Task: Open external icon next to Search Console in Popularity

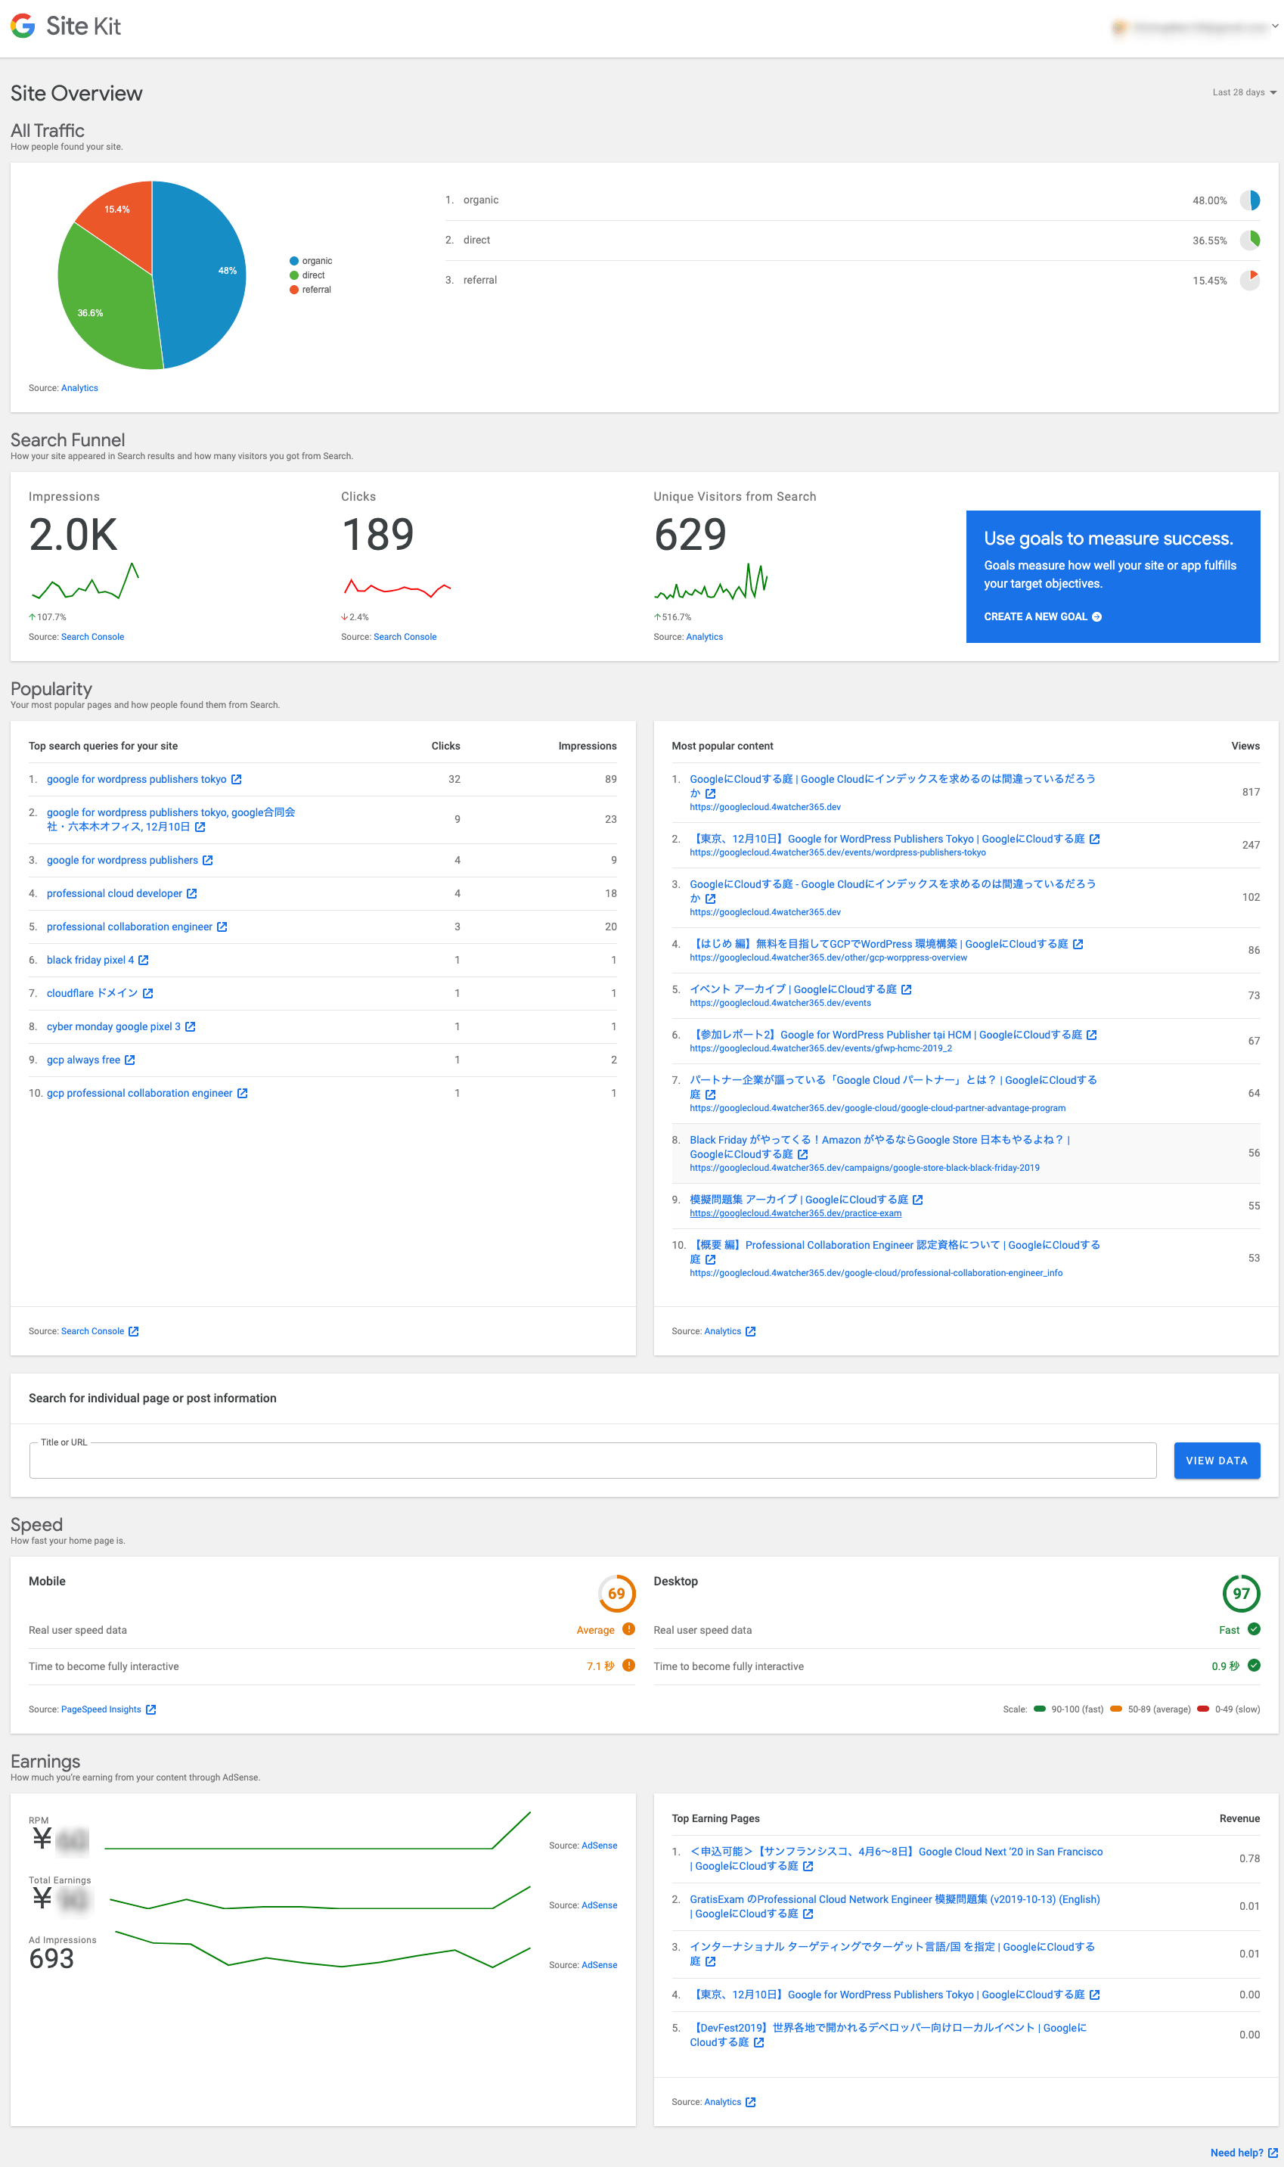Action: [133, 1332]
